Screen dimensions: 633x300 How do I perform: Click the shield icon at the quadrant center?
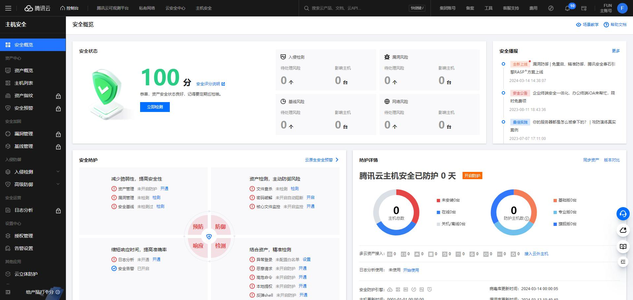pyautogui.click(x=209, y=236)
